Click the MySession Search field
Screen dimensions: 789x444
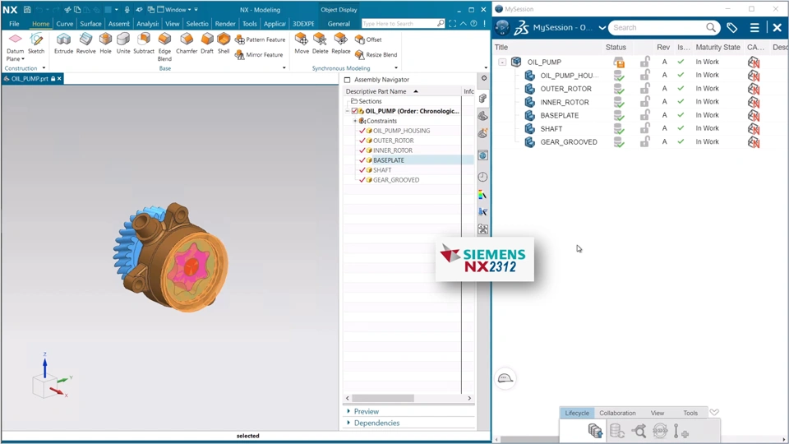[x=664, y=28]
